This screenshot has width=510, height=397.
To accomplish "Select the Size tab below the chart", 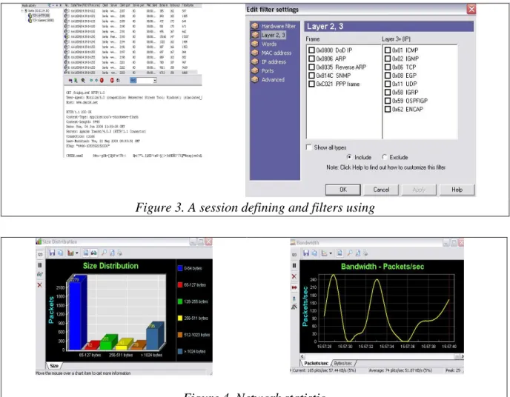I will pyautogui.click(x=54, y=365).
